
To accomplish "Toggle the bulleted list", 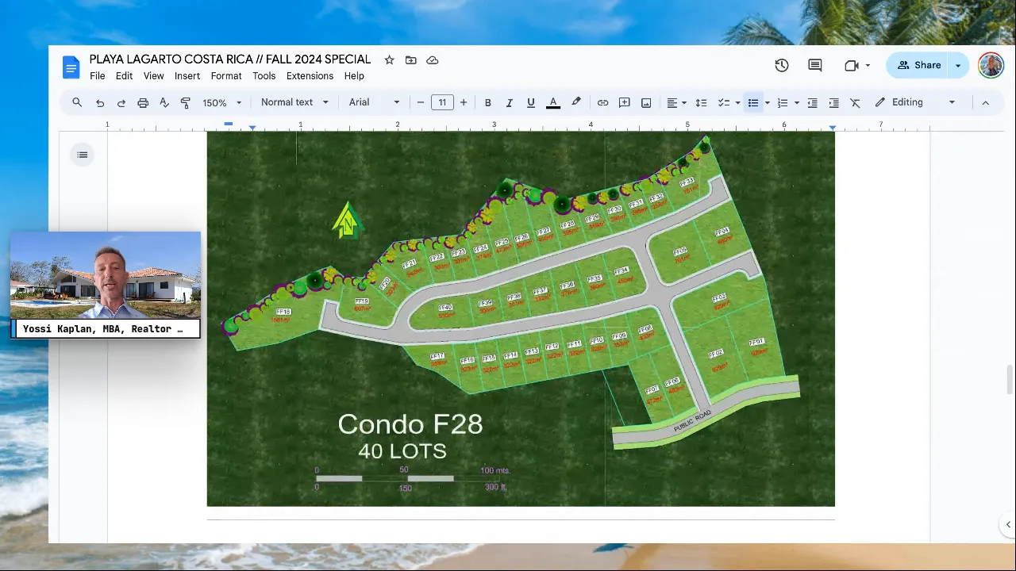I will pos(753,102).
